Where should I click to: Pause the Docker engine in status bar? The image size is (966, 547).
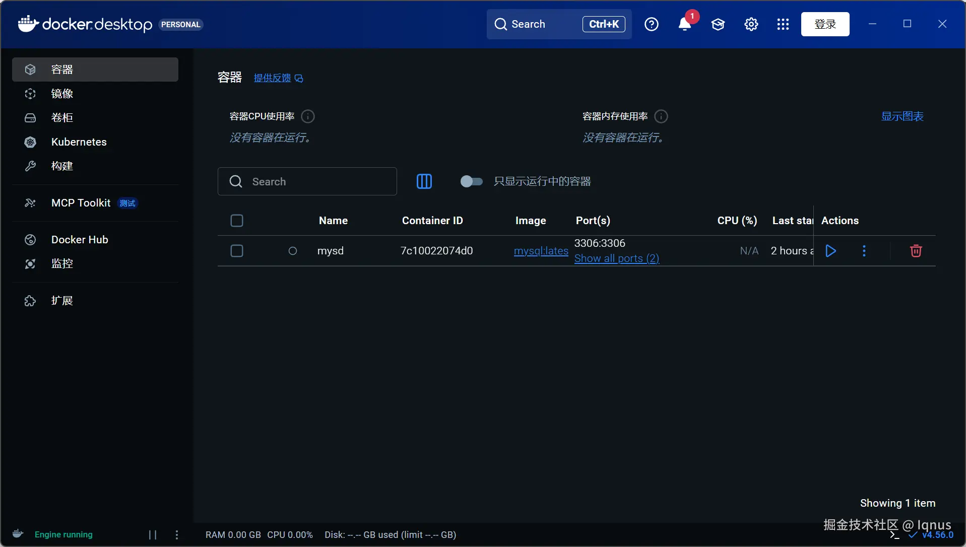[x=153, y=535]
